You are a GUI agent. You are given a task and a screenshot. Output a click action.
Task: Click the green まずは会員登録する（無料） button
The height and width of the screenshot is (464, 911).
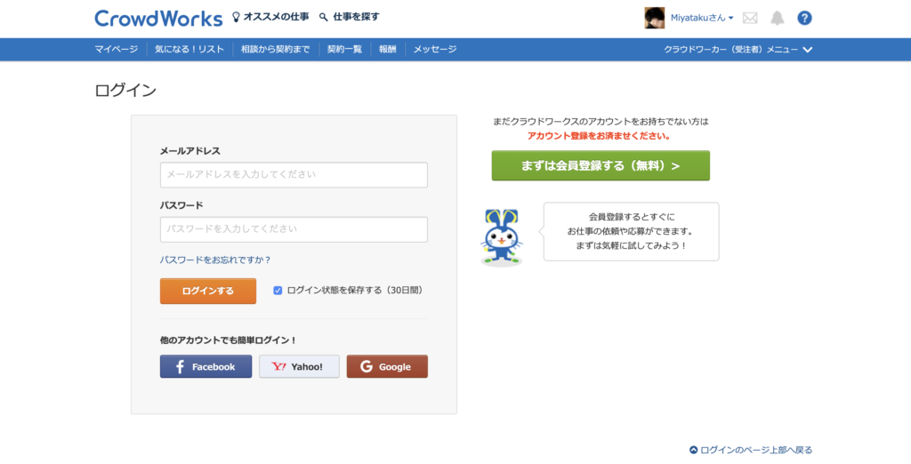(601, 165)
